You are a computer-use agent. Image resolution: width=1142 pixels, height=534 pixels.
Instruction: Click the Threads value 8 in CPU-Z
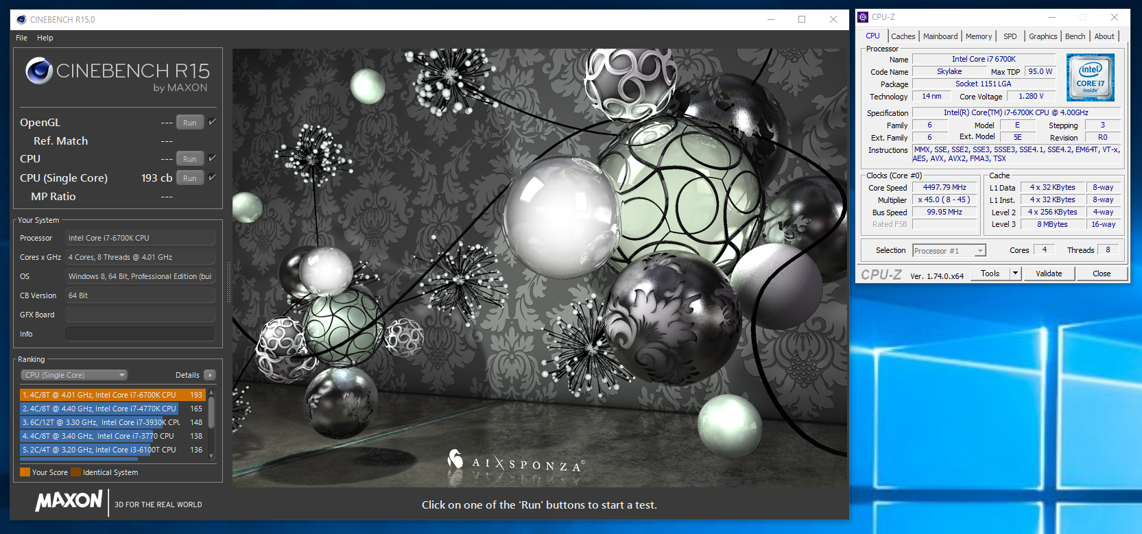pos(1108,250)
